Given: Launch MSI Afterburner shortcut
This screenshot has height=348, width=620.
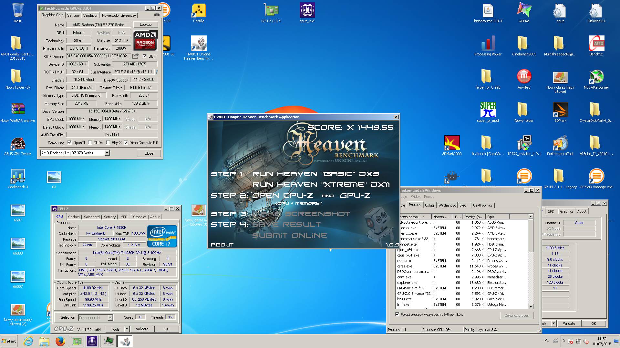Looking at the screenshot, I should pyautogui.click(x=596, y=79).
